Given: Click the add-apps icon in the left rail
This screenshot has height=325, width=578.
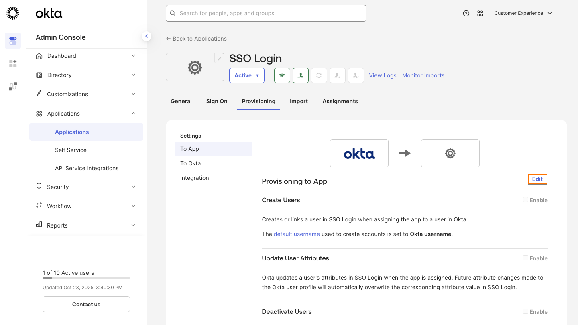Looking at the screenshot, I should pos(12,63).
